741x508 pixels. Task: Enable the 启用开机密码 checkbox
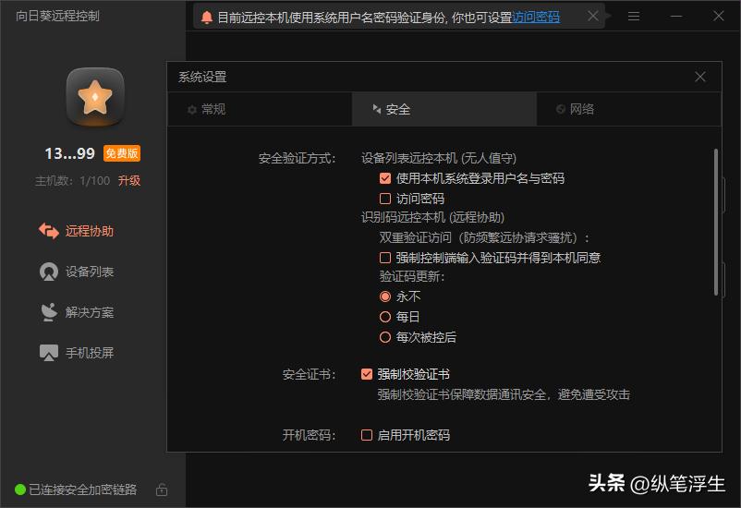[x=366, y=435]
